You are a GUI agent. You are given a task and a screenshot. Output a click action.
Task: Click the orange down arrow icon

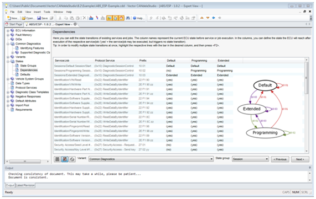208,18
